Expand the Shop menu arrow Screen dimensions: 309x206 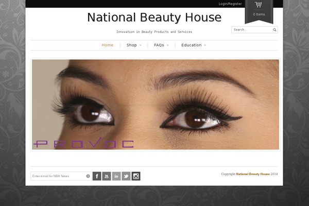140,45
